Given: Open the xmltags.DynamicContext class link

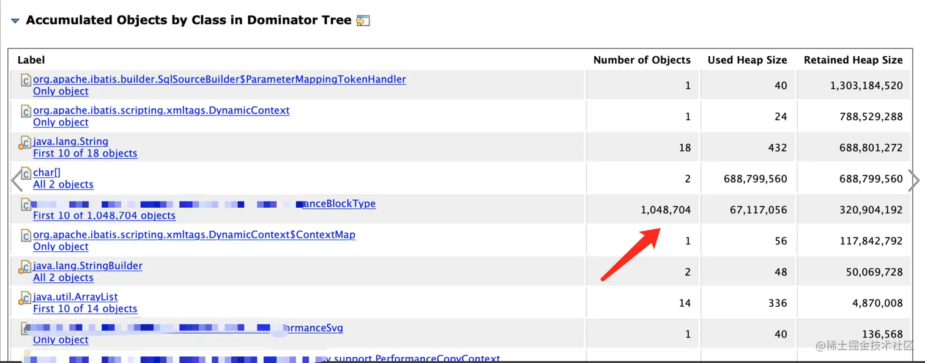Looking at the screenshot, I should [x=162, y=110].
